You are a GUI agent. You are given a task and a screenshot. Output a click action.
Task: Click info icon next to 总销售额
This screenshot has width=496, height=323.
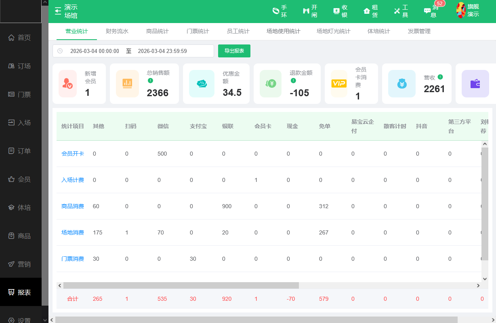(150, 80)
